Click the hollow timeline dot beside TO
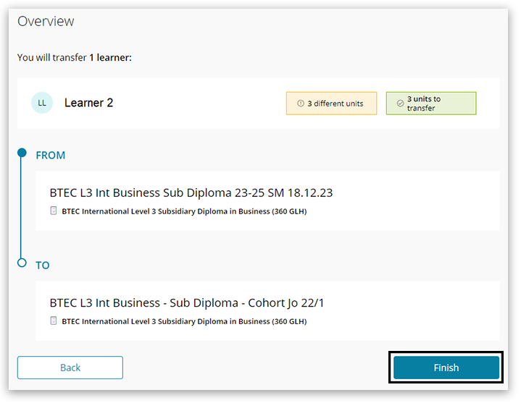 [x=22, y=263]
